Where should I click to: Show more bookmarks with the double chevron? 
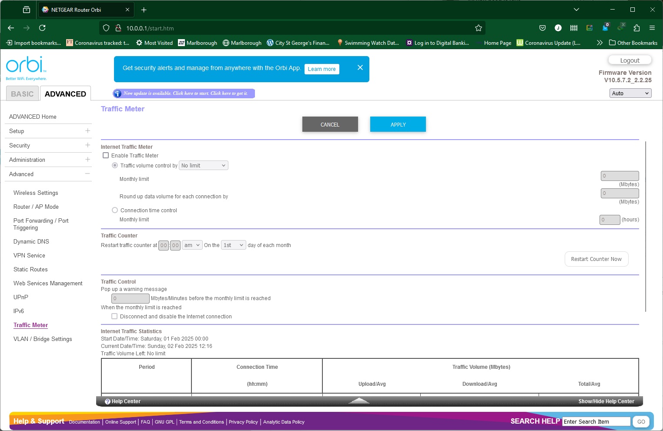click(x=599, y=43)
